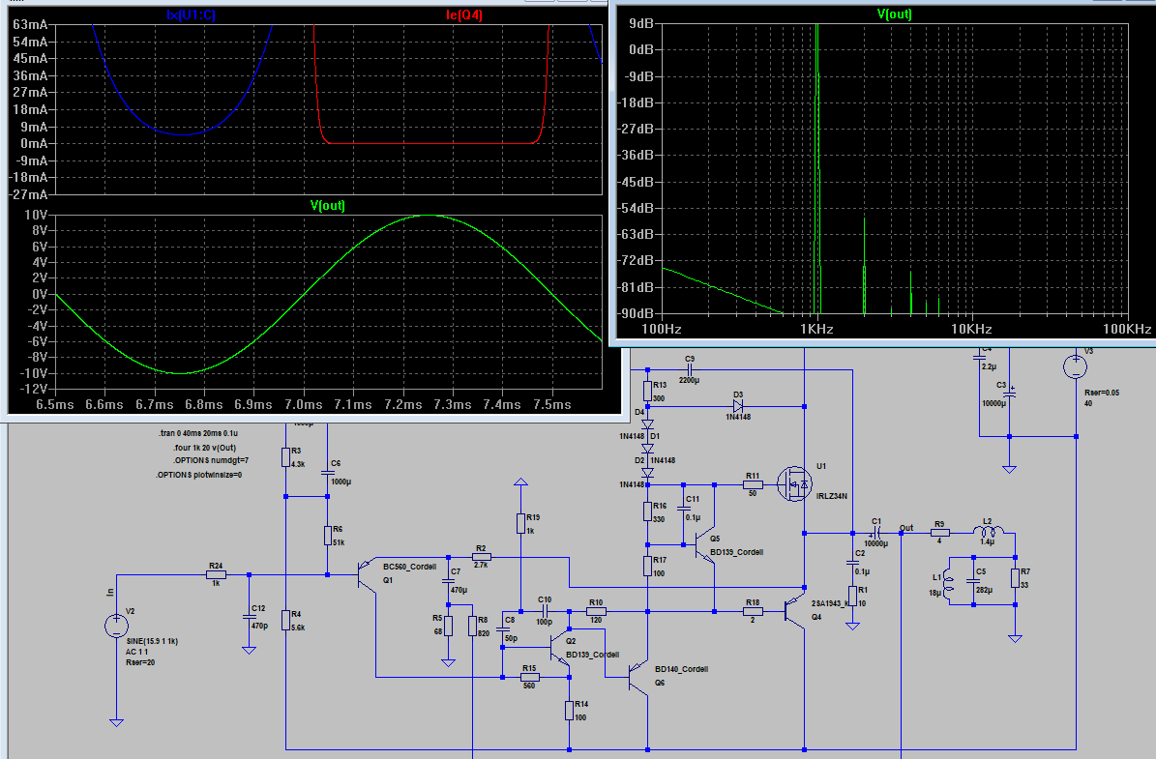Image resolution: width=1156 pixels, height=759 pixels.
Task: Select inductor L2 1.4µ symbol
Action: tap(989, 531)
